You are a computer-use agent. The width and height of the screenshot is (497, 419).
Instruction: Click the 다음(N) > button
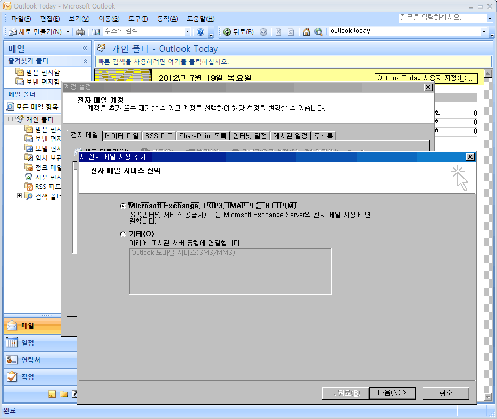point(392,393)
